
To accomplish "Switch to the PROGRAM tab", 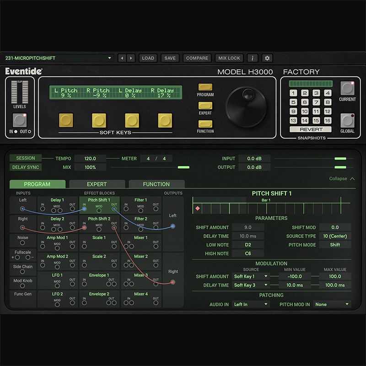I will [x=38, y=184].
